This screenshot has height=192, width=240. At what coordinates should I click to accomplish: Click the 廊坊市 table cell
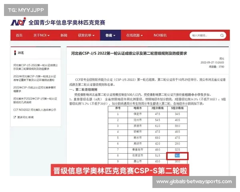pyautogui.click(x=138, y=144)
